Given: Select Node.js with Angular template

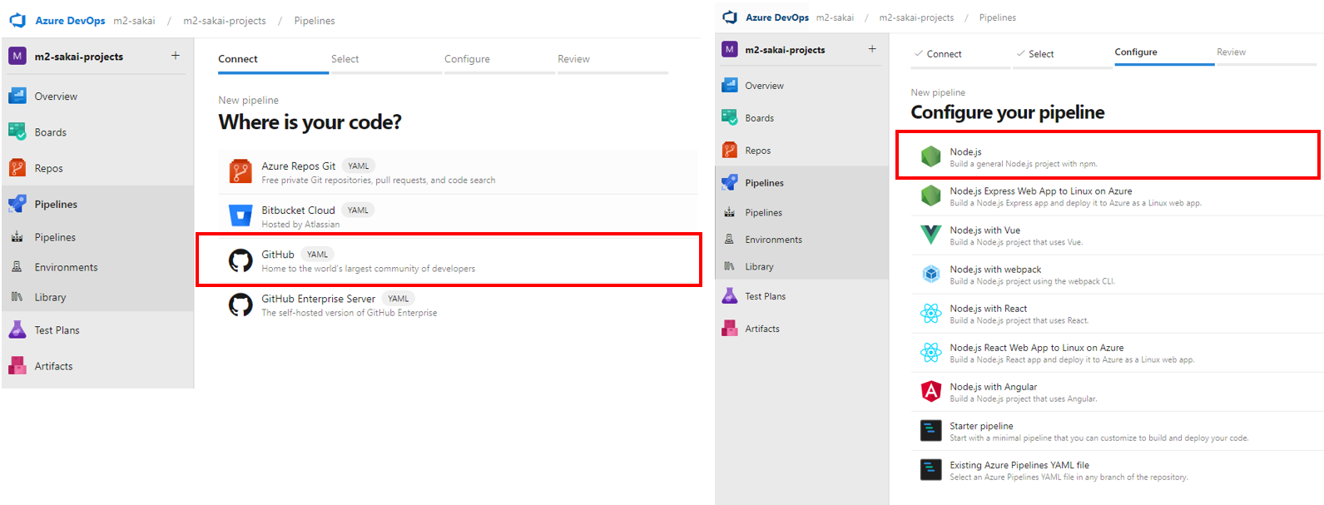Looking at the screenshot, I should pyautogui.click(x=1118, y=392).
